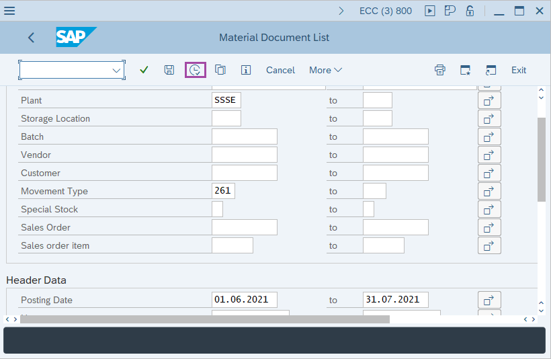Expand title bar with right chevron
The image size is (551, 359).
(x=341, y=11)
